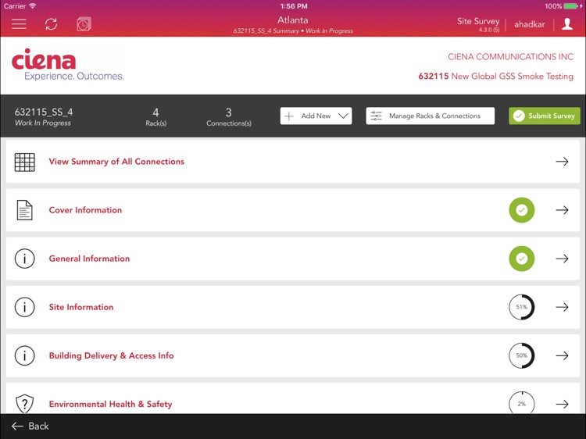This screenshot has height=439, width=586.
Task: Open General Information section
Action: [293, 259]
